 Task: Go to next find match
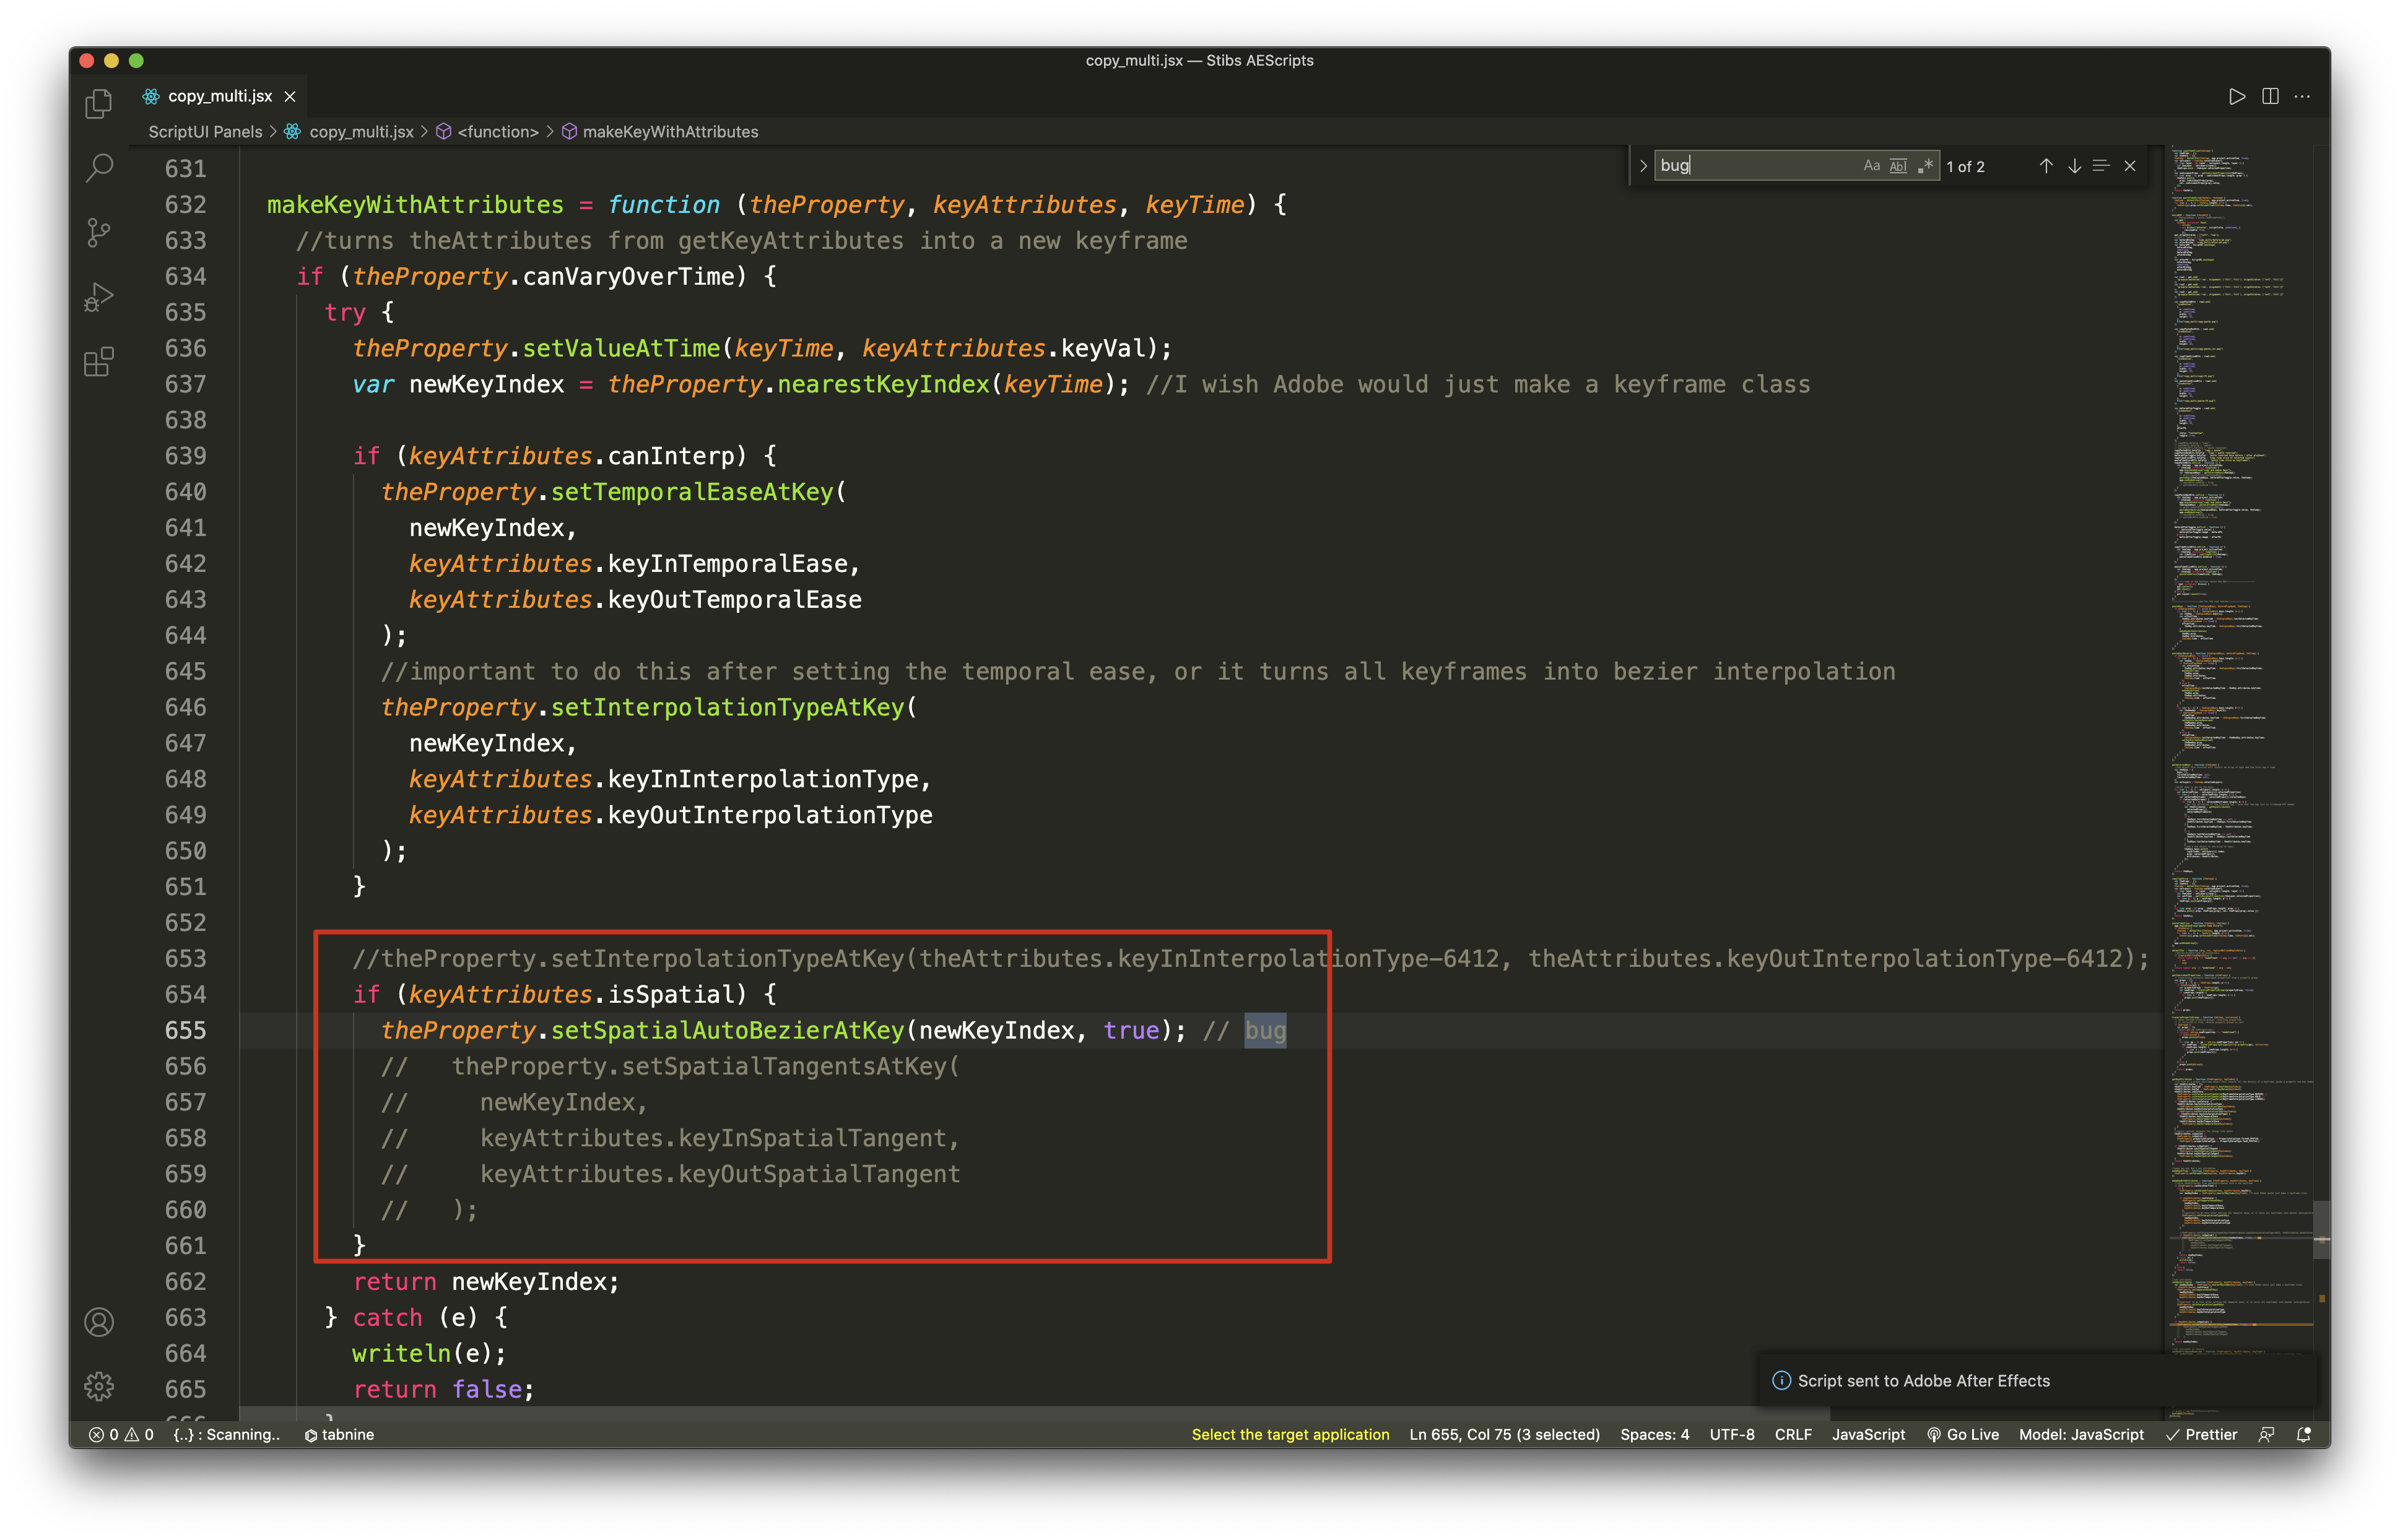click(x=2073, y=166)
